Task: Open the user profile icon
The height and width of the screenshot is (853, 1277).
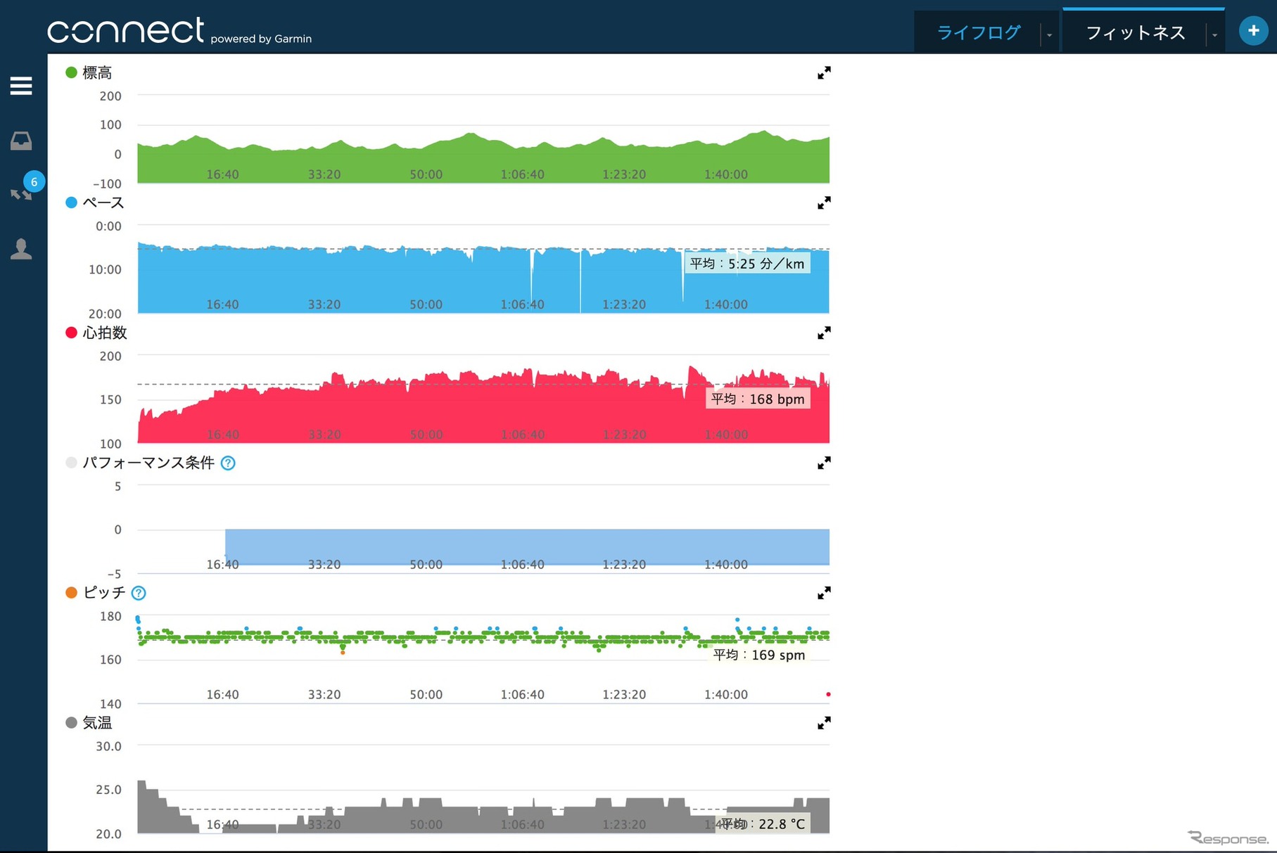Action: [x=21, y=249]
